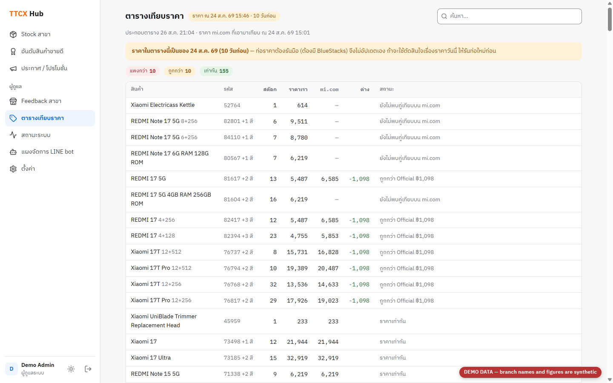The width and height of the screenshot is (613, 383).
Task: Toggle the light/dark theme sun icon
Action: 71,369
